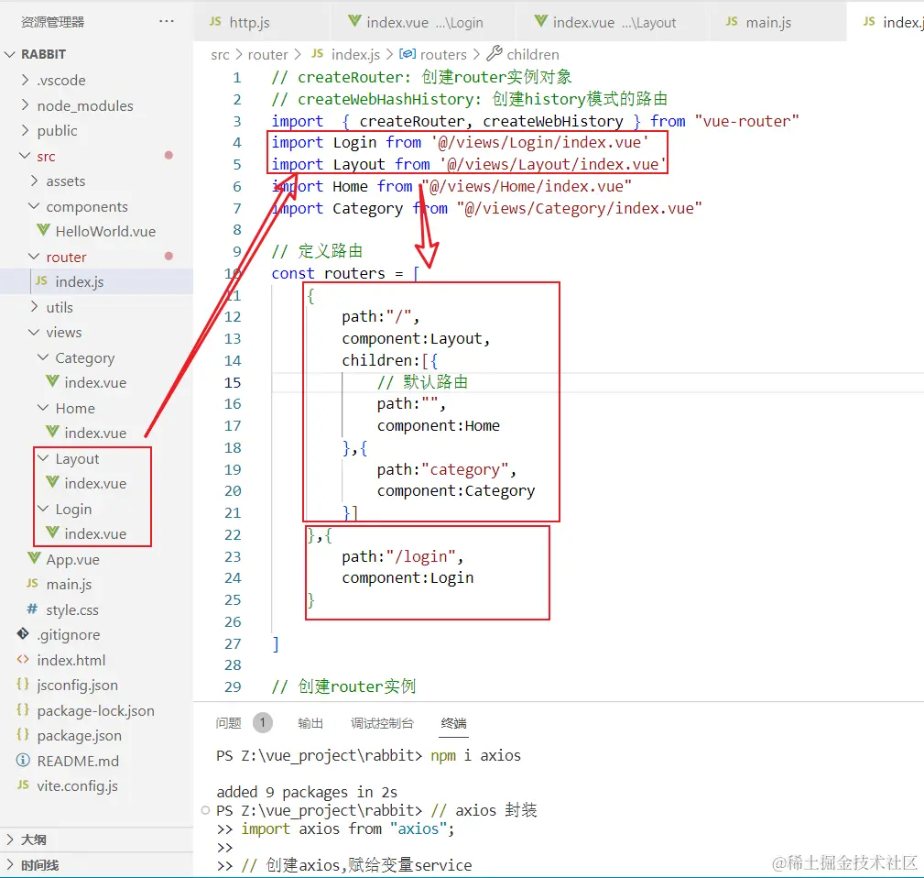This screenshot has width=924, height=878.
Task: Click the wrench icon in breadcrumb before children
Action: point(495,53)
